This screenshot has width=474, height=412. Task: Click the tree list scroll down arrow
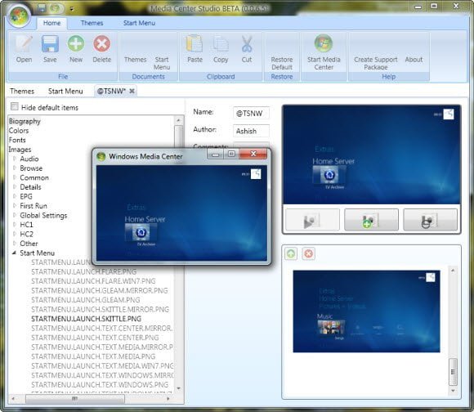(179, 388)
